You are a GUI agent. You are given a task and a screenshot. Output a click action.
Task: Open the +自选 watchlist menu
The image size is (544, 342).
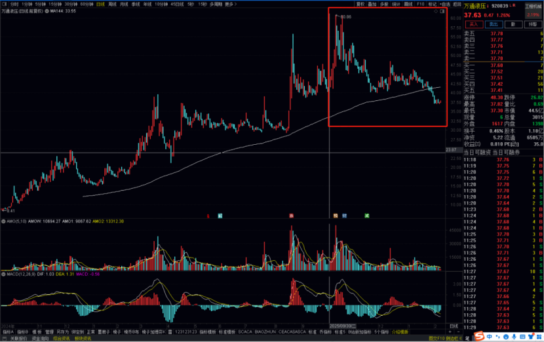(445, 3)
